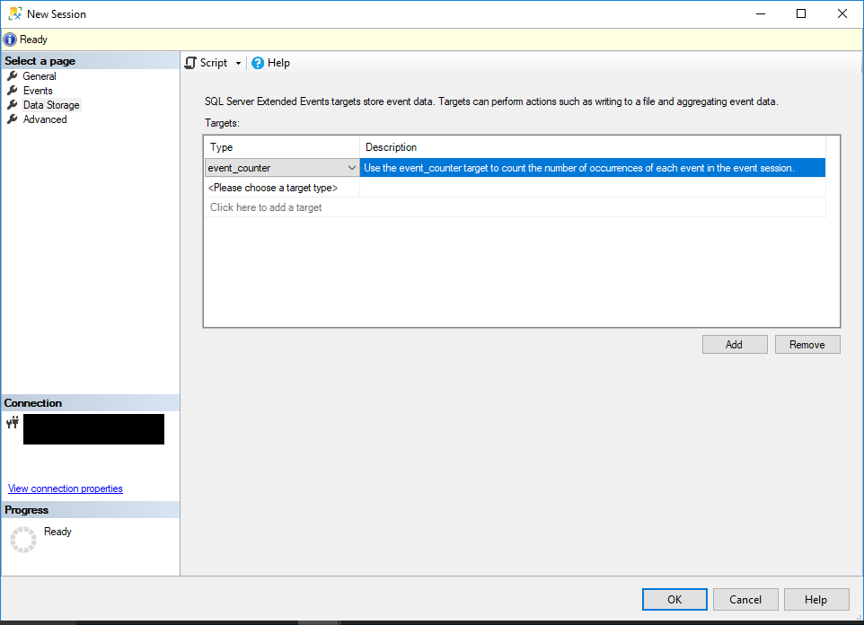Click the wrench icon beside Advanced page
Screen dimensions: 864x625
tap(13, 119)
